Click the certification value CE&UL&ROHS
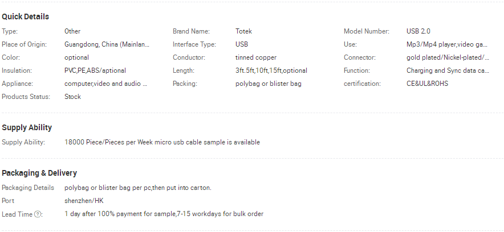Image resolution: width=504 pixels, height=232 pixels. pyautogui.click(x=427, y=84)
